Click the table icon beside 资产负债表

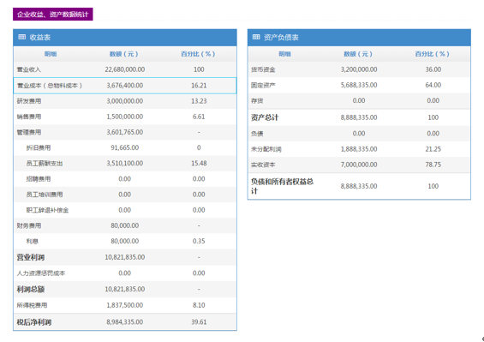coord(256,37)
